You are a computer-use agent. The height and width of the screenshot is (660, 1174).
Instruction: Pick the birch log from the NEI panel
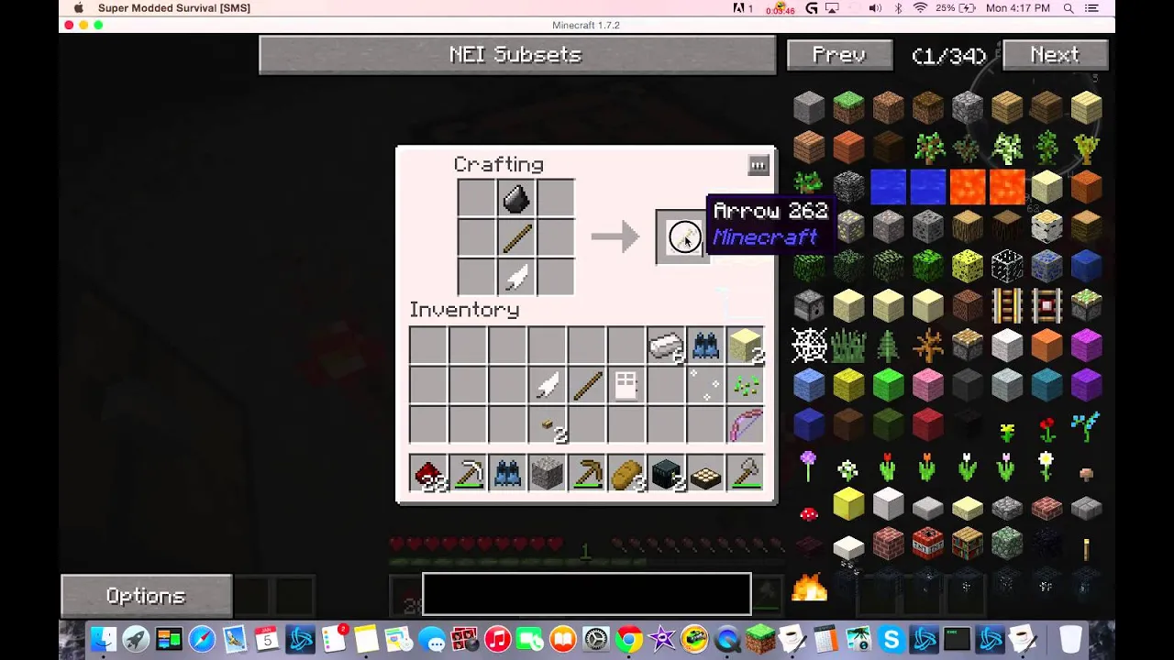(1047, 226)
